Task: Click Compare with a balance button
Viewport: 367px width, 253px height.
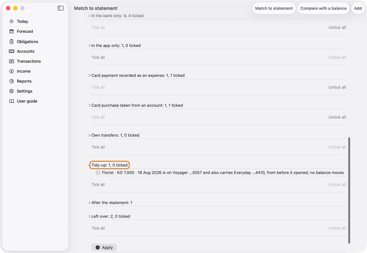Action: 323,8
